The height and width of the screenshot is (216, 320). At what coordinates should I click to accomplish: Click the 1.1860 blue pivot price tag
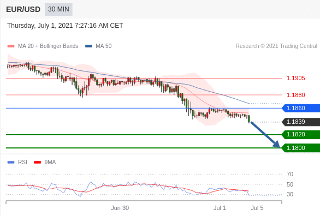click(x=301, y=108)
